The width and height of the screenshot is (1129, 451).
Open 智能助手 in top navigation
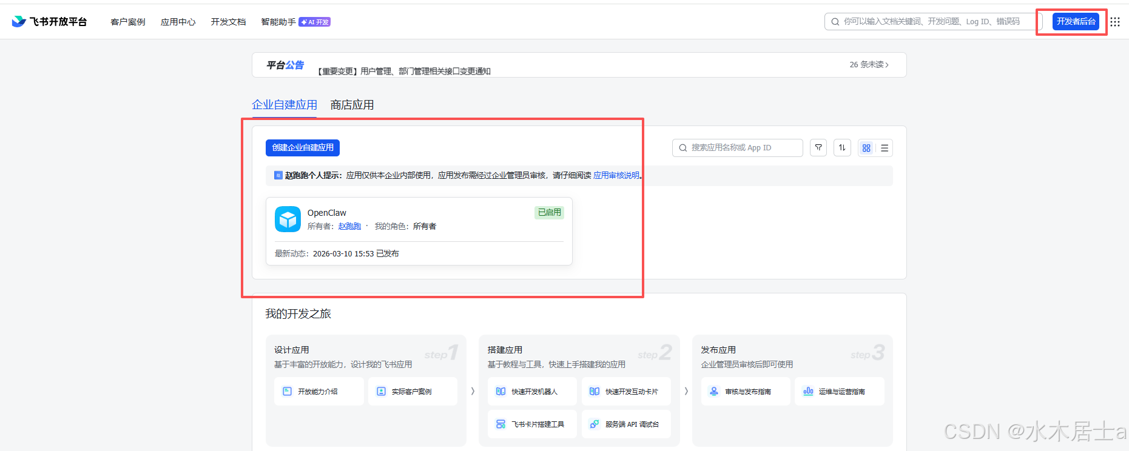(278, 22)
